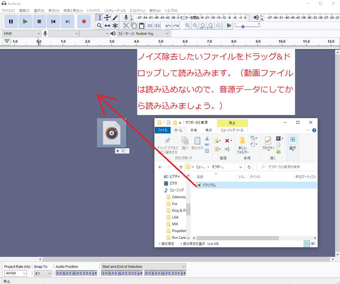340x284 pixels.
Task: Click the Zoom Out magnifier icon
Action: point(195,25)
